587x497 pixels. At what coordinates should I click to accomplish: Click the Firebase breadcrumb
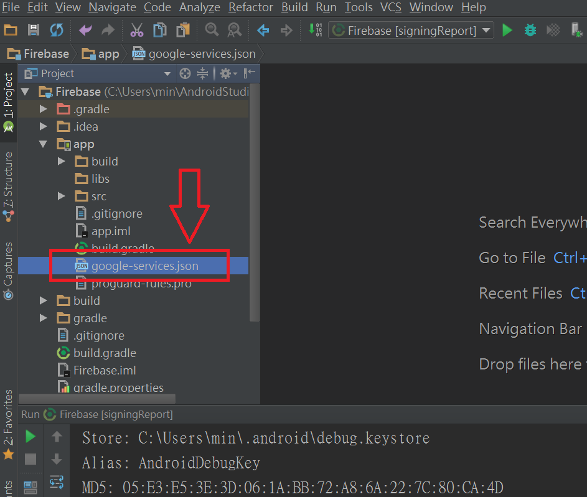click(38, 54)
